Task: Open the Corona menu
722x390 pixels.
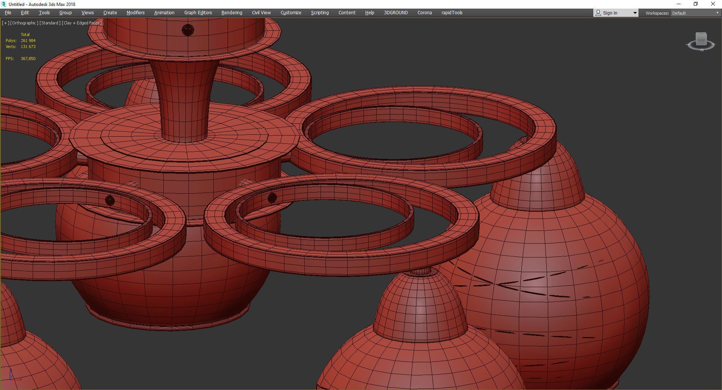Action: click(425, 13)
